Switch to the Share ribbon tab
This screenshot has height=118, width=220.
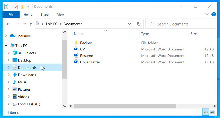pos(45,15)
